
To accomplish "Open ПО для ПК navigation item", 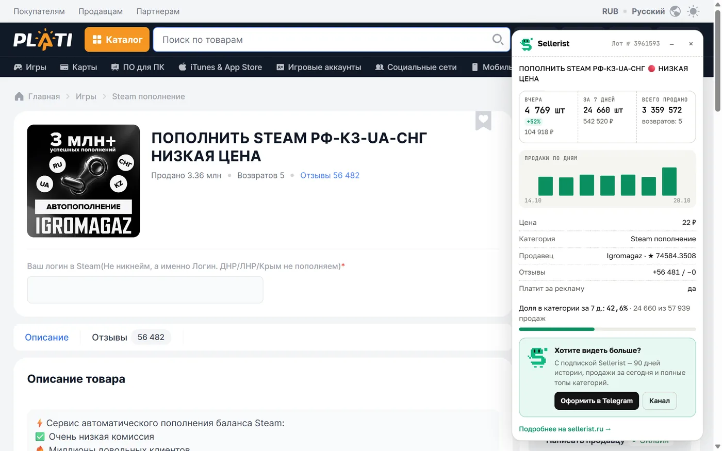I will [x=138, y=67].
